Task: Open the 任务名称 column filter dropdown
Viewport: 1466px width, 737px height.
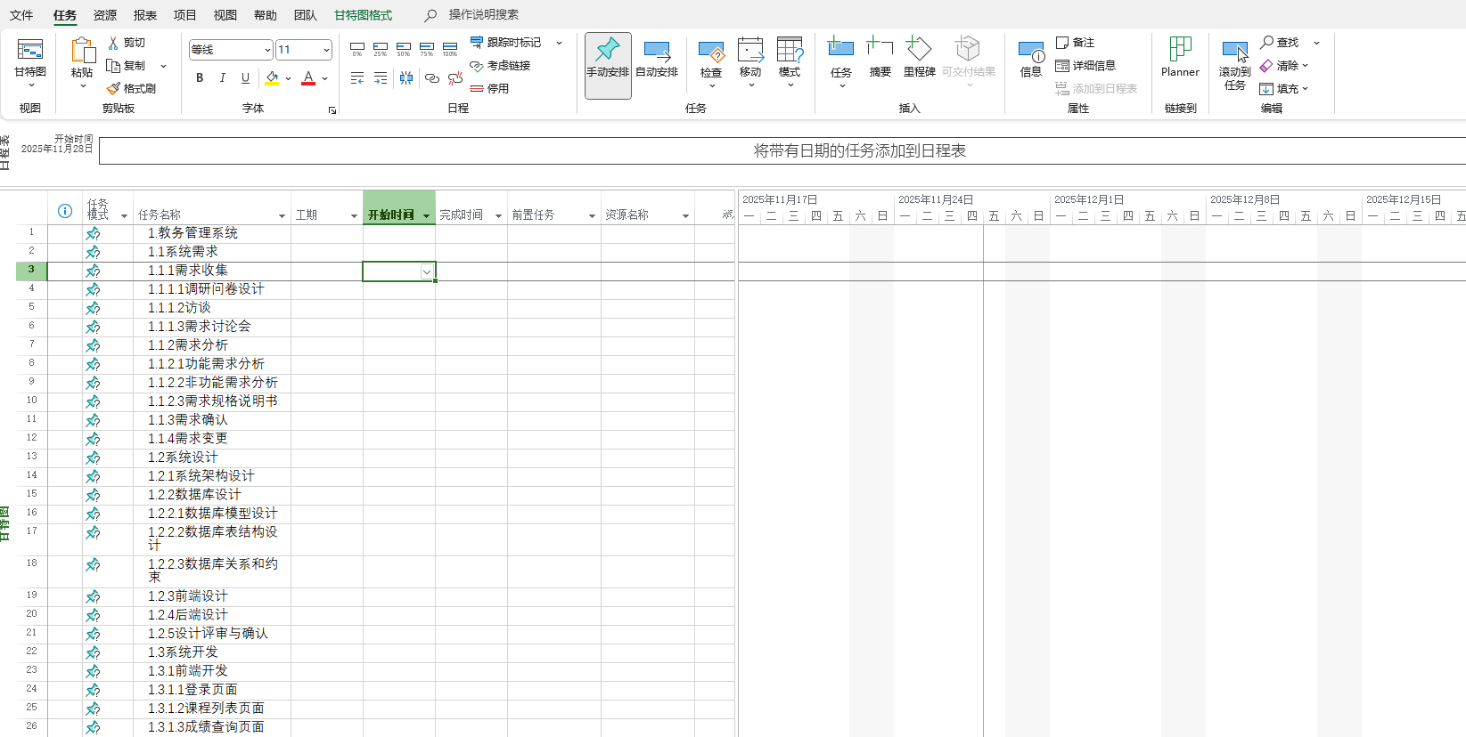Action: pyautogui.click(x=282, y=216)
